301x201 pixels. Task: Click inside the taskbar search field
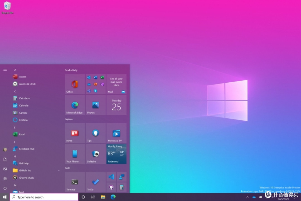pos(43,197)
